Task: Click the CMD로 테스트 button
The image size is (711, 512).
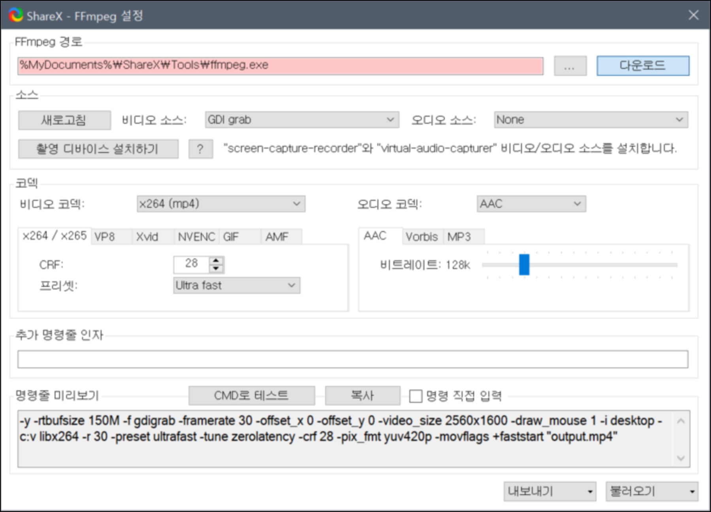Action: pyautogui.click(x=252, y=396)
